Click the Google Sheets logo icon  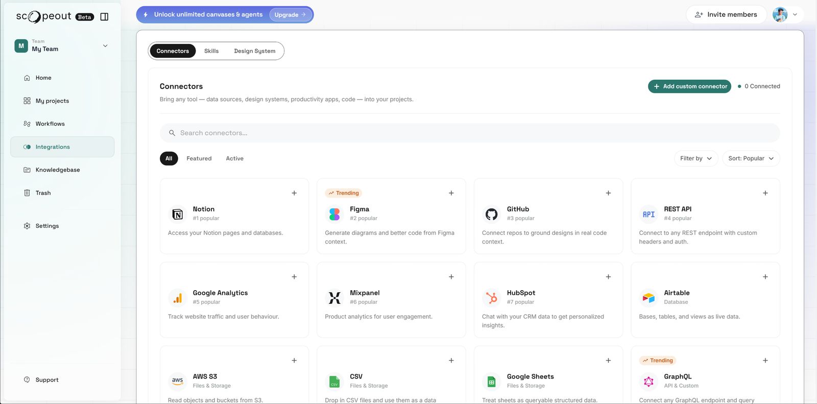pyautogui.click(x=492, y=382)
